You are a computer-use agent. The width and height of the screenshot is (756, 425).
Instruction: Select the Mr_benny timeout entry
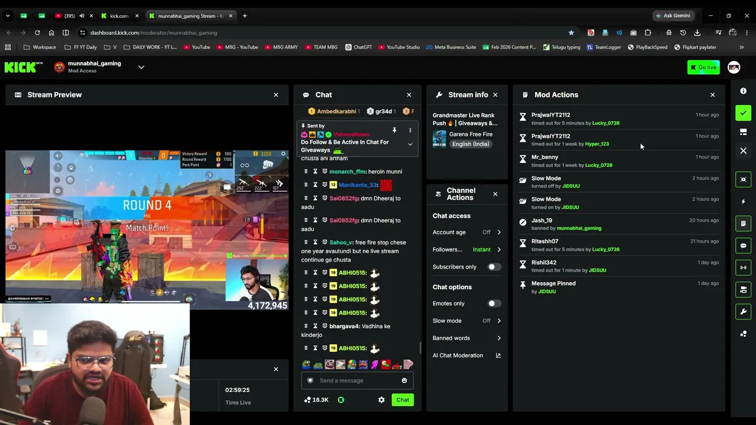click(619, 161)
